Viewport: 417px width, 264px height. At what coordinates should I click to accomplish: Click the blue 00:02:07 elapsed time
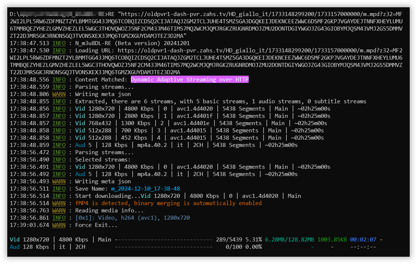pos(363,240)
